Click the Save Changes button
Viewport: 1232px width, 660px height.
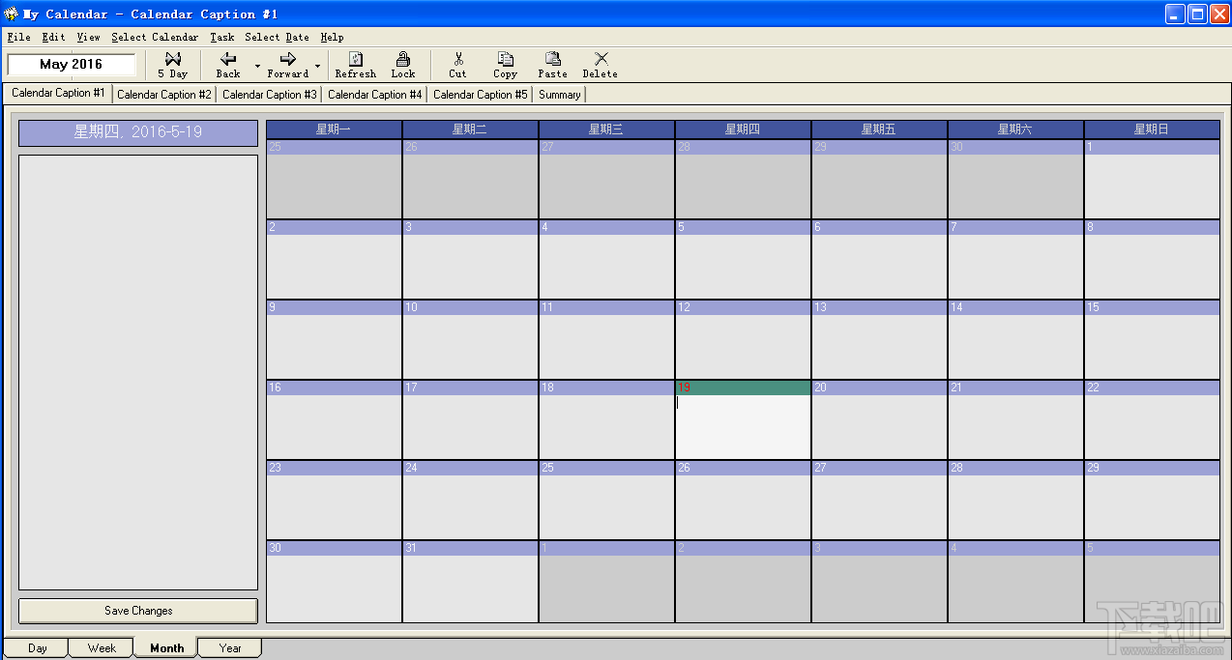[x=138, y=611]
